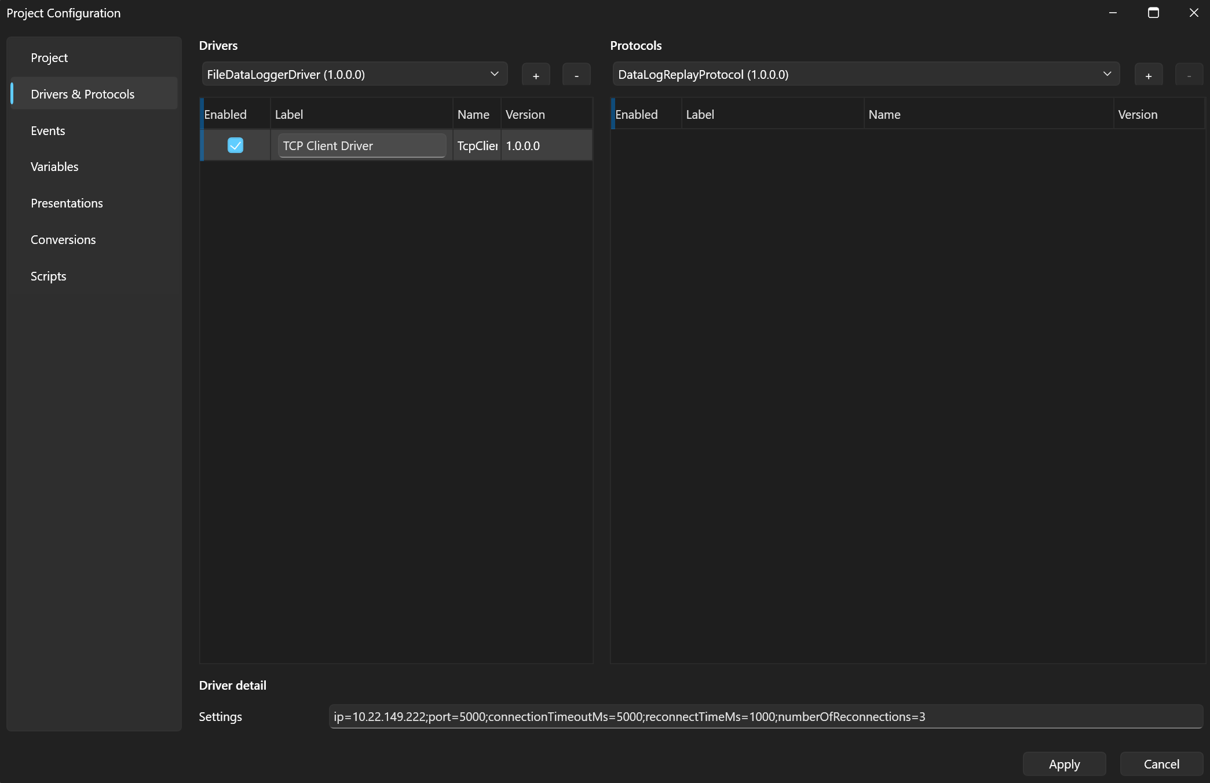Open the FileDataLoggerDriver dropdown

[x=354, y=74]
